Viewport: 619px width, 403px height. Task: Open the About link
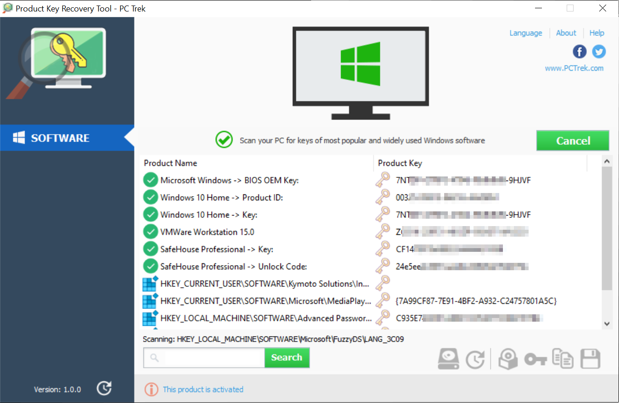click(566, 33)
